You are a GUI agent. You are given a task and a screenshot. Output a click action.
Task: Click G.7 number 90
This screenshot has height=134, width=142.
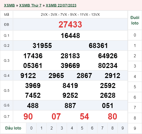[28, 116]
